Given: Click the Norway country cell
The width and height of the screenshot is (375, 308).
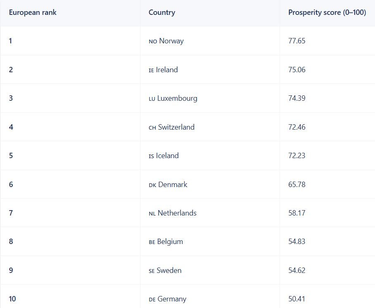Looking at the screenshot, I should [166, 41].
